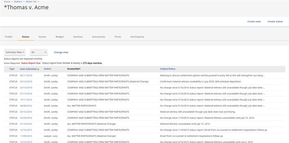
Task: Open status report dated 11/09/2015
Action: pyautogui.click(x=26, y=136)
